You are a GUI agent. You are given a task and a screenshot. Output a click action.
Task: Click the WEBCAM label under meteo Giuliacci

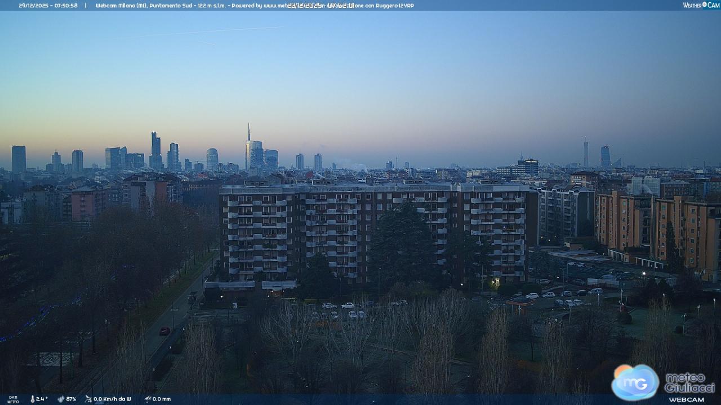686,399
